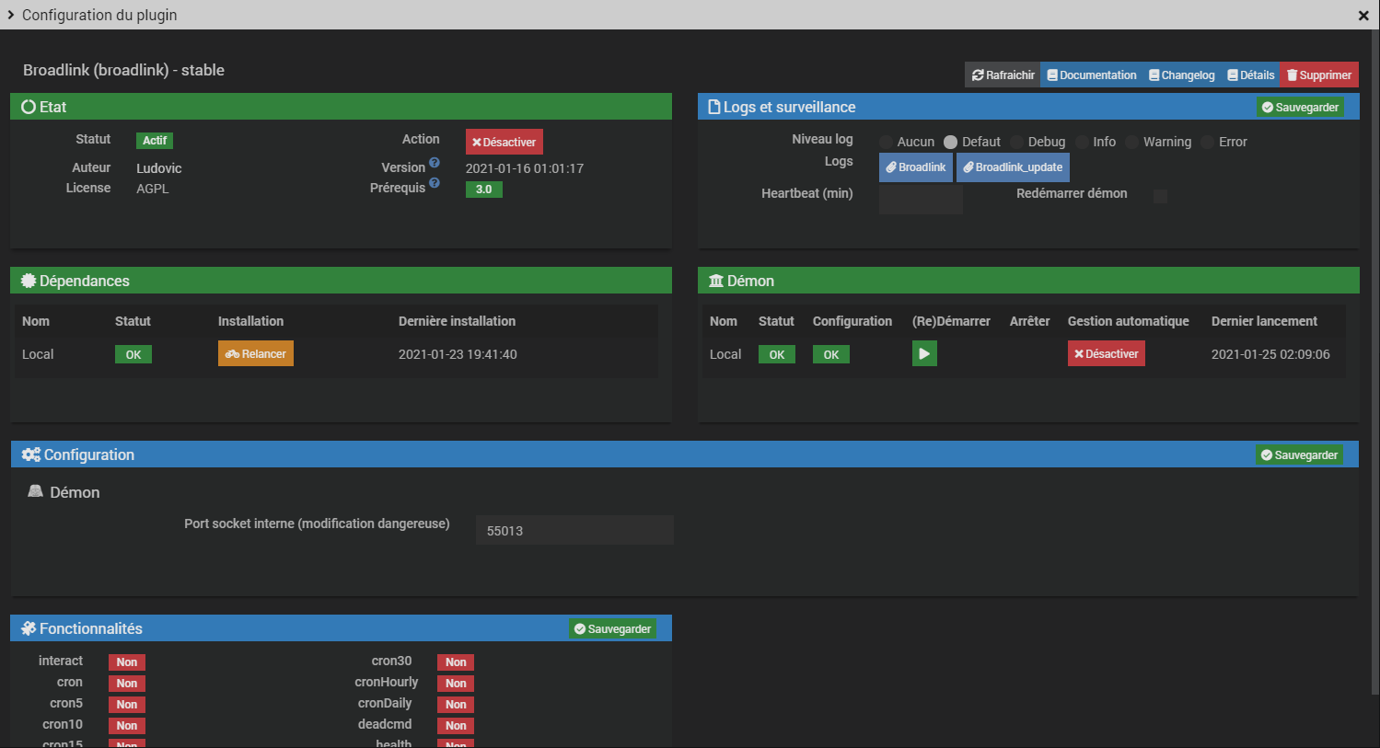1380x748 pixels.
Task: Close the Configuration du plugin dialog
Action: pyautogui.click(x=1363, y=16)
